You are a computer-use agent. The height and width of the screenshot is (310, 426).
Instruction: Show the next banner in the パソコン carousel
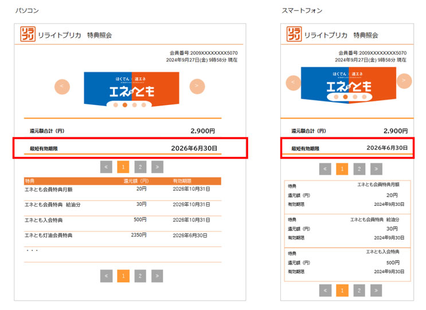click(x=197, y=87)
